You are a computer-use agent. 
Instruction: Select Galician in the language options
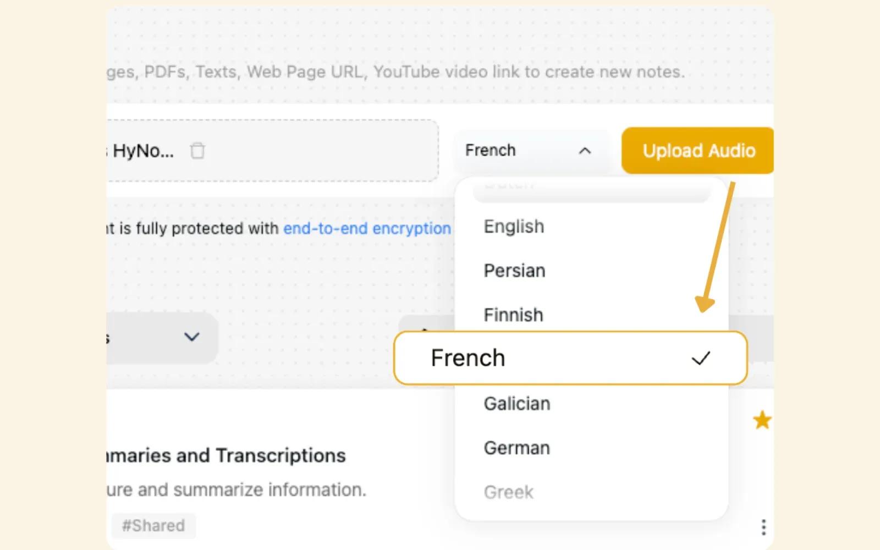pyautogui.click(x=516, y=403)
